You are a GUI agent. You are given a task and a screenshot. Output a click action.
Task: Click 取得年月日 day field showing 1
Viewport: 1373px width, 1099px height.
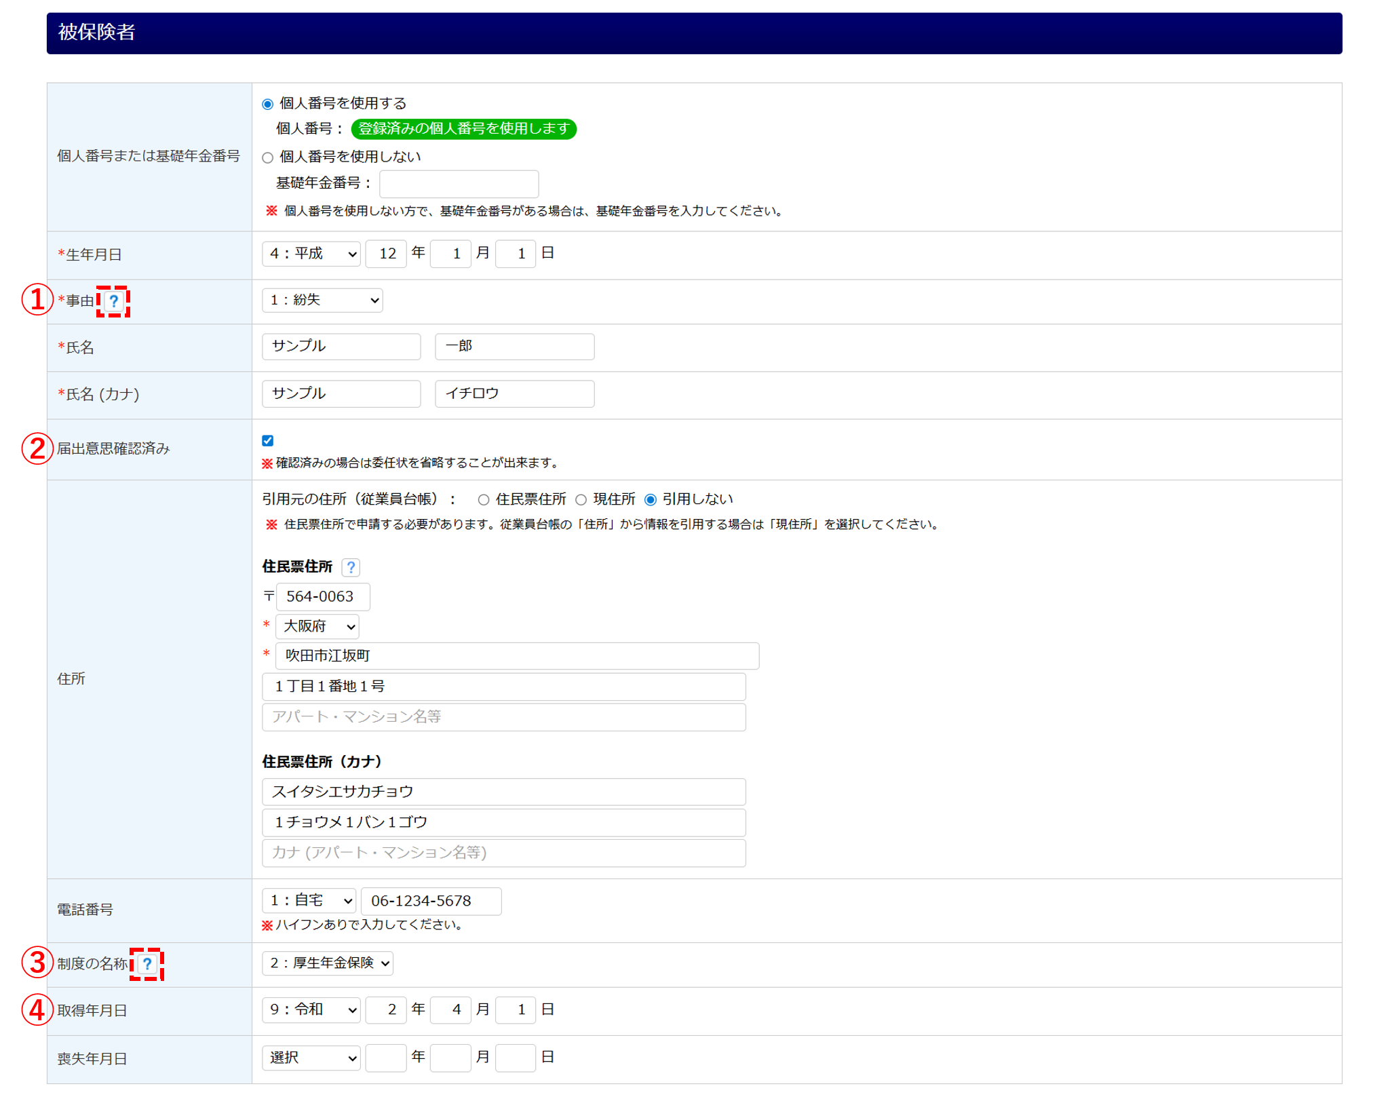point(516,1010)
